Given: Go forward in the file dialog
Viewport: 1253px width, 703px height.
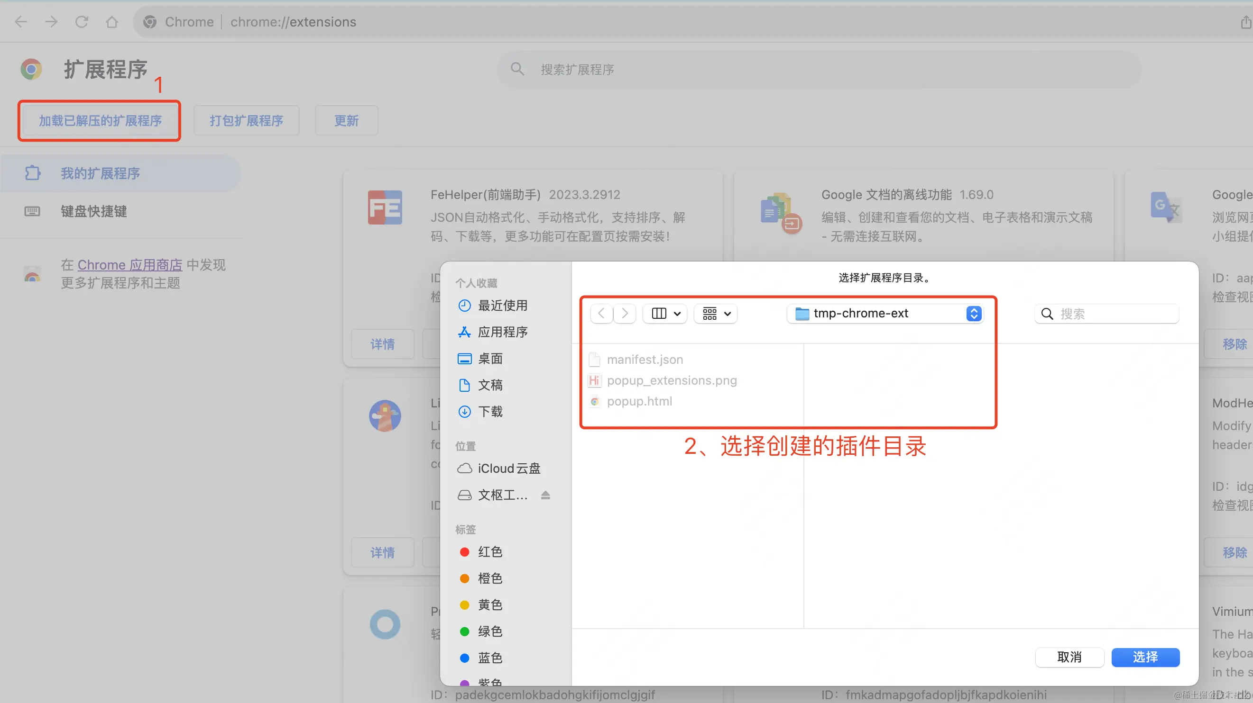Looking at the screenshot, I should pos(625,313).
